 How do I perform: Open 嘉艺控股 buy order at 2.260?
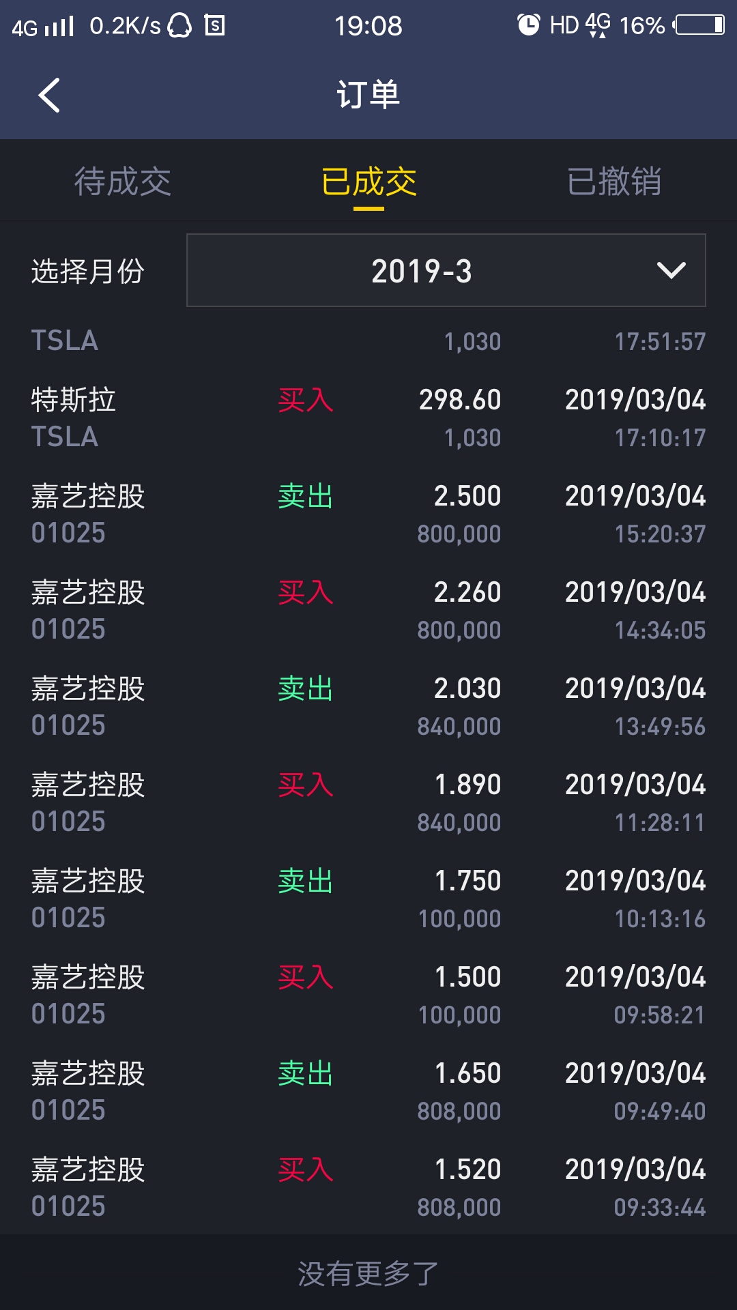(369, 610)
